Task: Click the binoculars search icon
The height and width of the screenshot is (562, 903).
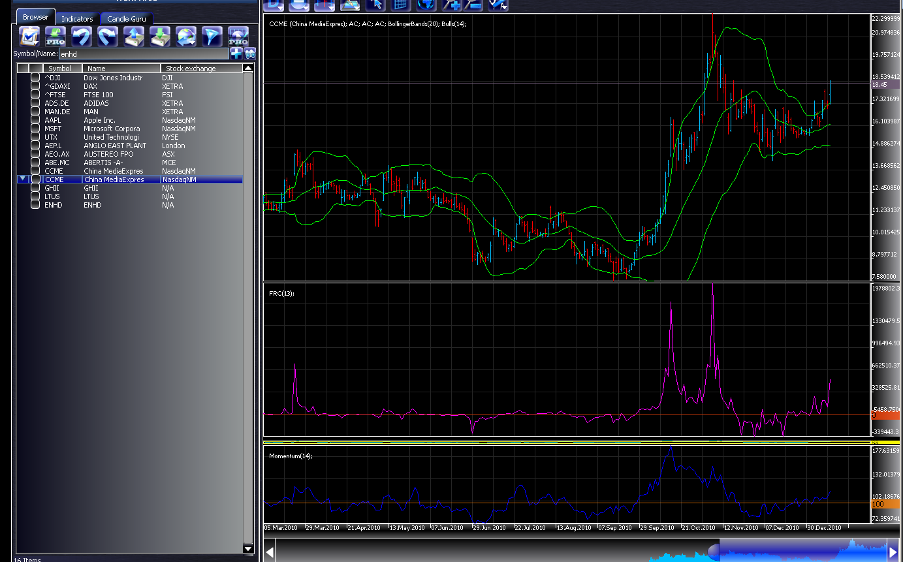Action: tap(249, 54)
